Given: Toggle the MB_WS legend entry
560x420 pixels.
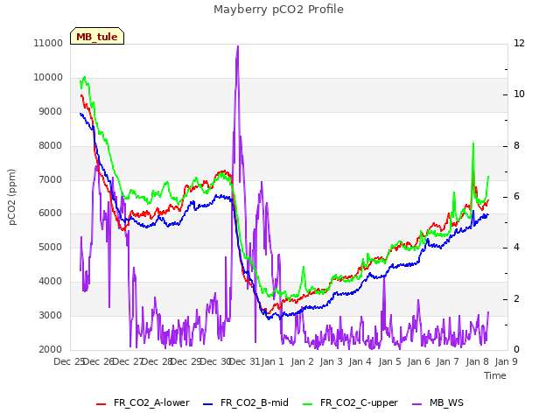Looking at the screenshot, I should pos(437,402).
